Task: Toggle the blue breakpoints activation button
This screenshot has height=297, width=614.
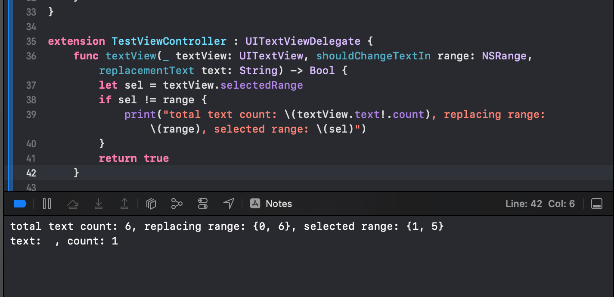Action: point(20,204)
